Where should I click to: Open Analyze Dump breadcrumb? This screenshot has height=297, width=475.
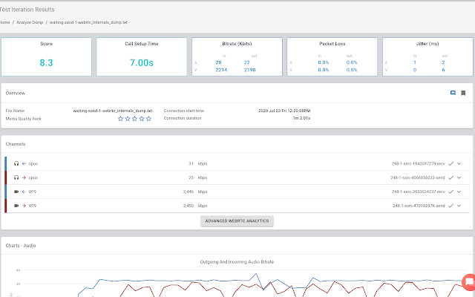coord(29,22)
